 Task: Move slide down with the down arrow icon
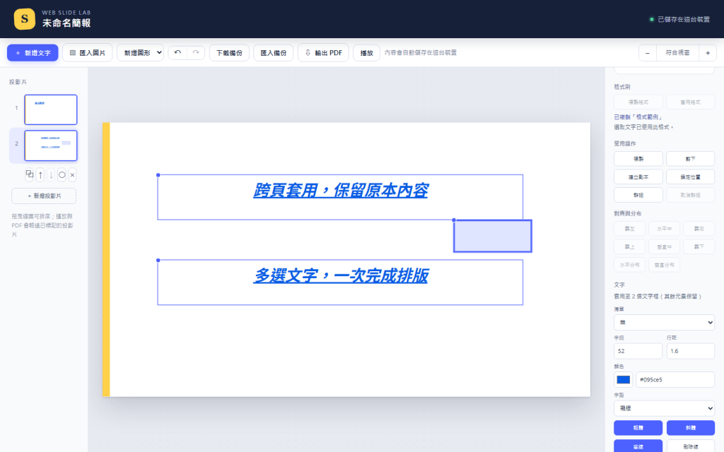click(x=51, y=174)
